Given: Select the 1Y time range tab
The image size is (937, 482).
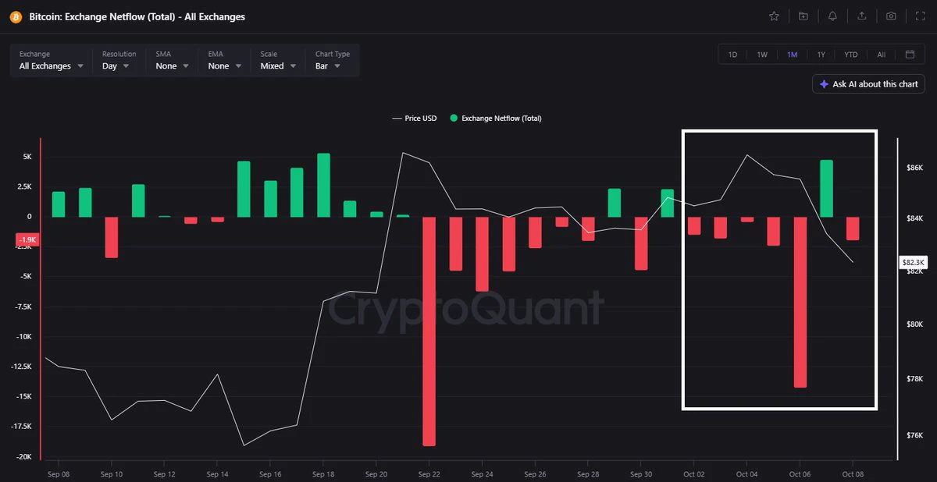Looking at the screenshot, I should [821, 55].
